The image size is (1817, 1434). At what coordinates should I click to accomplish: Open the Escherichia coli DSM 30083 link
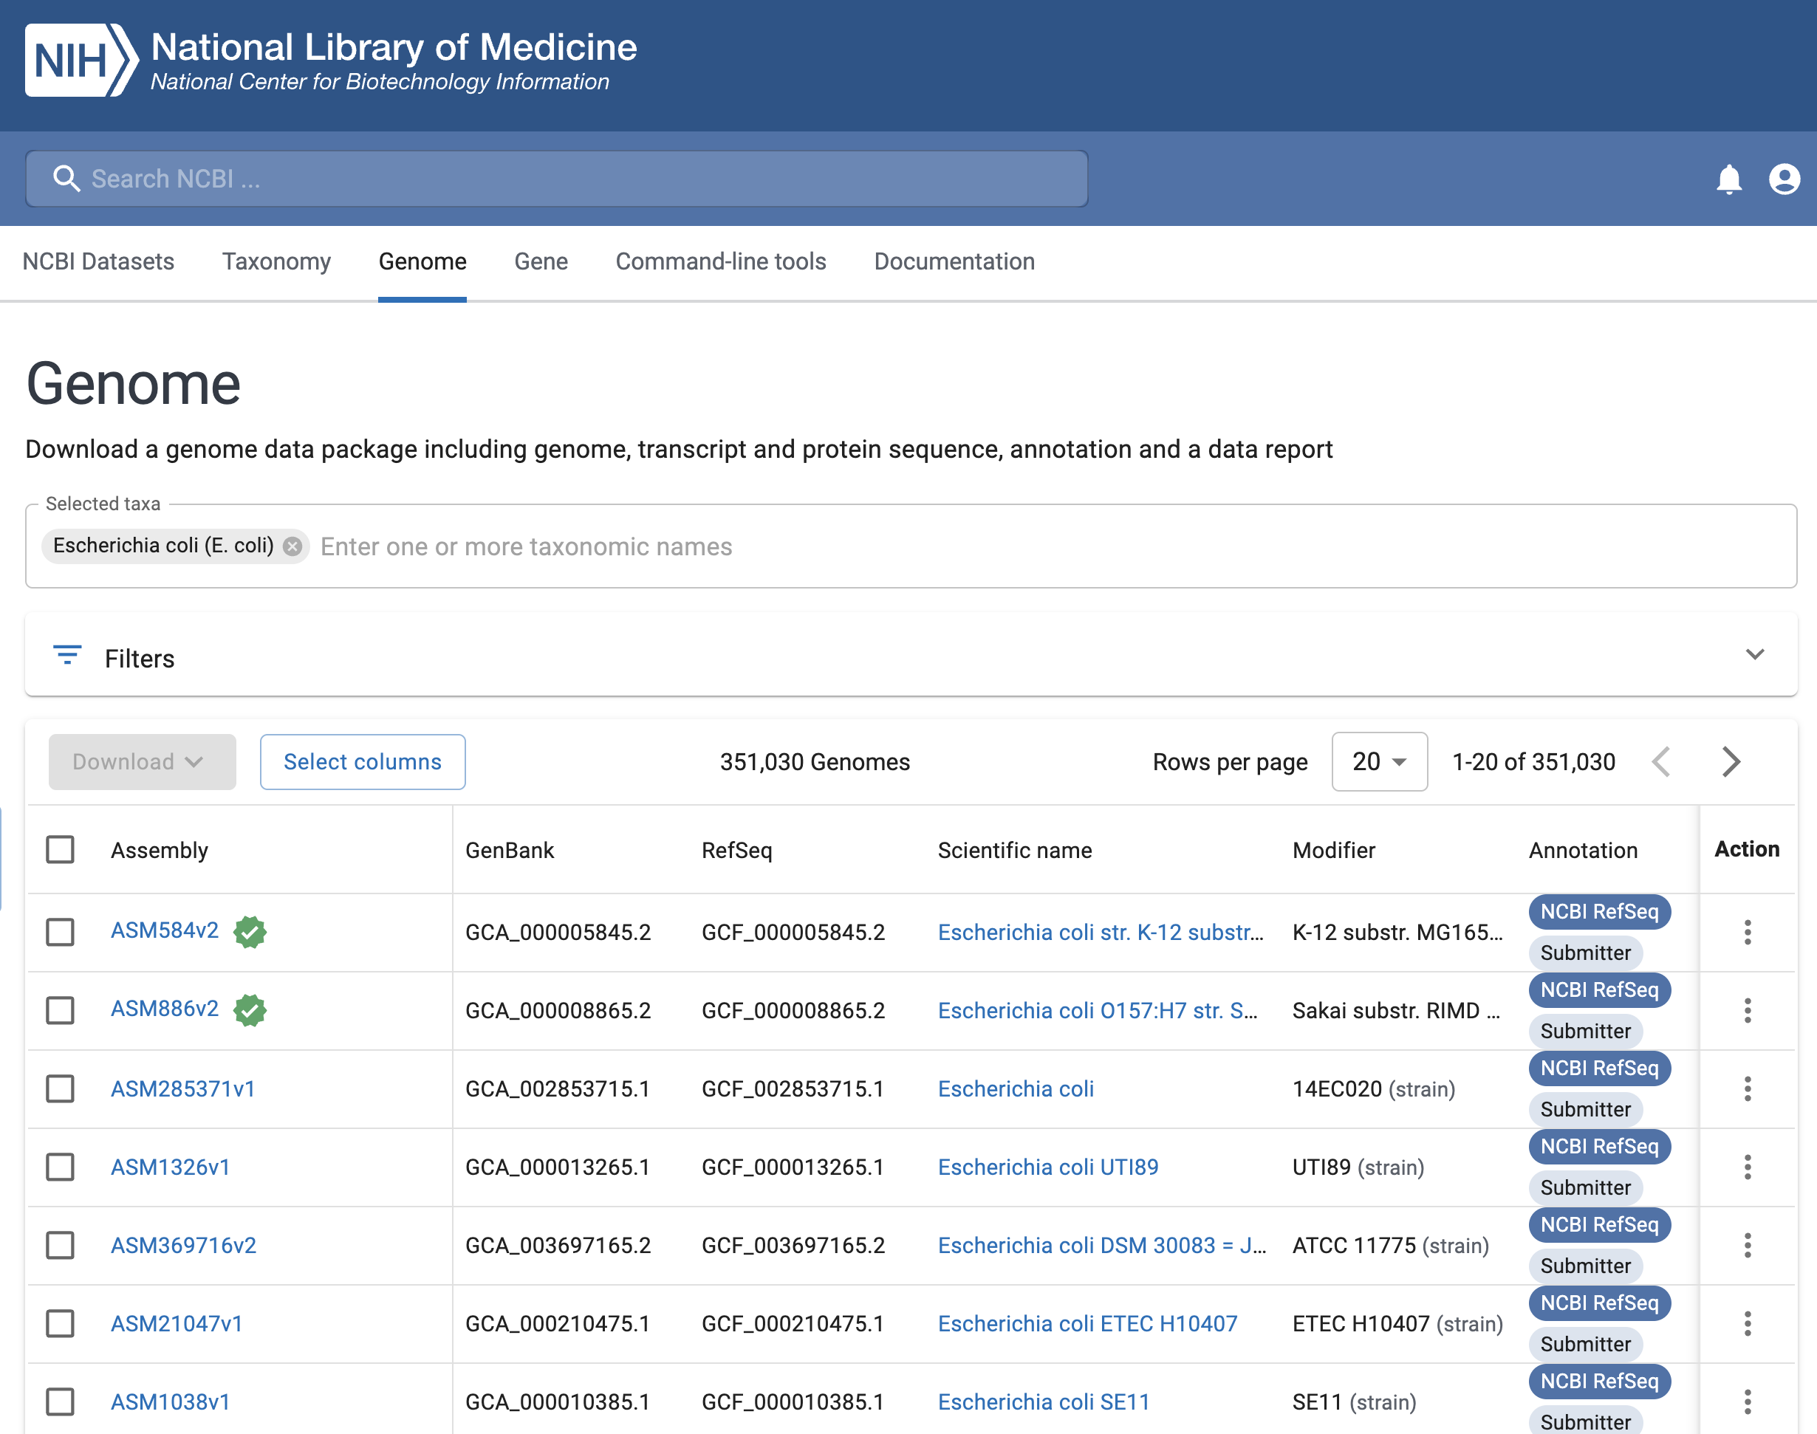pyautogui.click(x=1101, y=1245)
